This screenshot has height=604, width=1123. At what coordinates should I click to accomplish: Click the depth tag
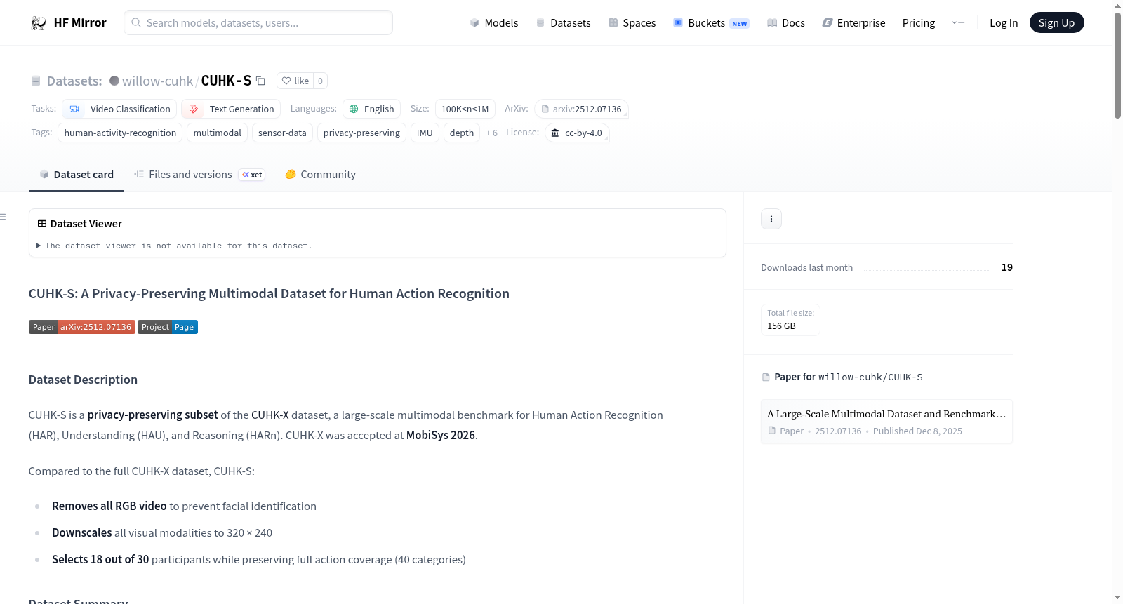point(462,133)
